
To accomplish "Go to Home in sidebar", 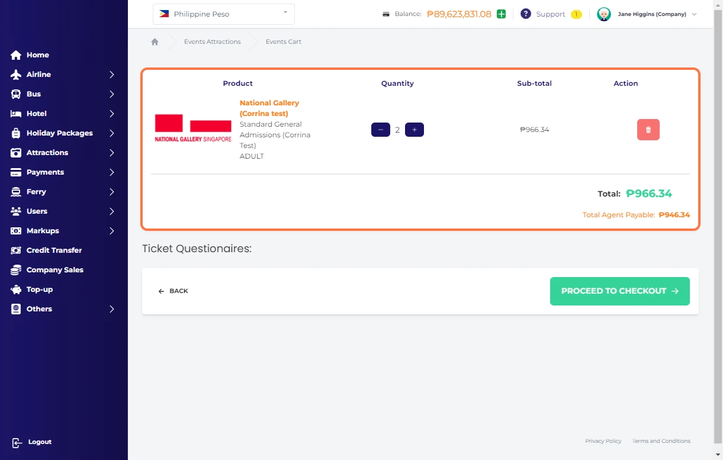I will tap(37, 55).
